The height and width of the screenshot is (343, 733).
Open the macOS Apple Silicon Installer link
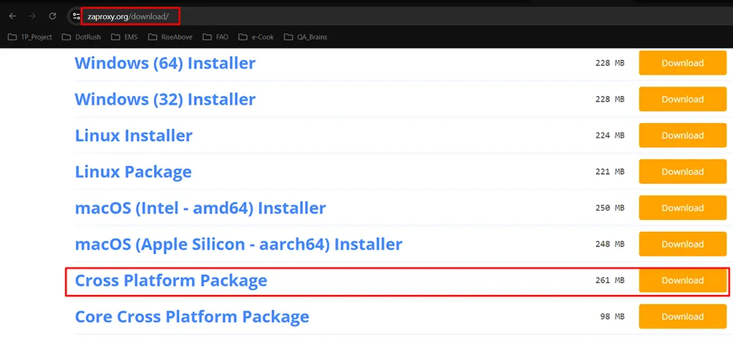point(238,244)
